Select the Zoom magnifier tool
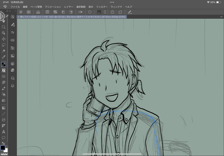 4,27
